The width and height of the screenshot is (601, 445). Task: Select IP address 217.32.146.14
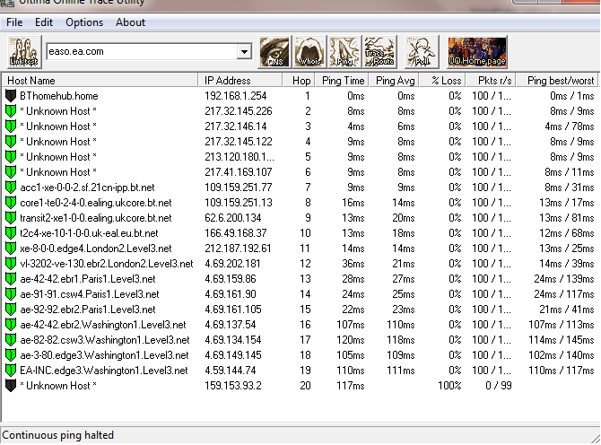(235, 127)
